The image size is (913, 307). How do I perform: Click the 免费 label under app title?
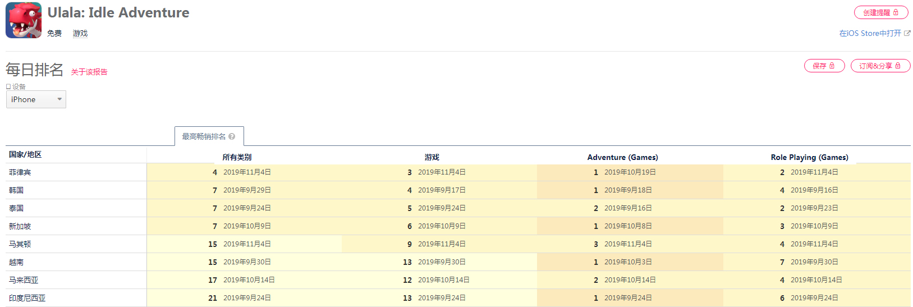point(54,33)
